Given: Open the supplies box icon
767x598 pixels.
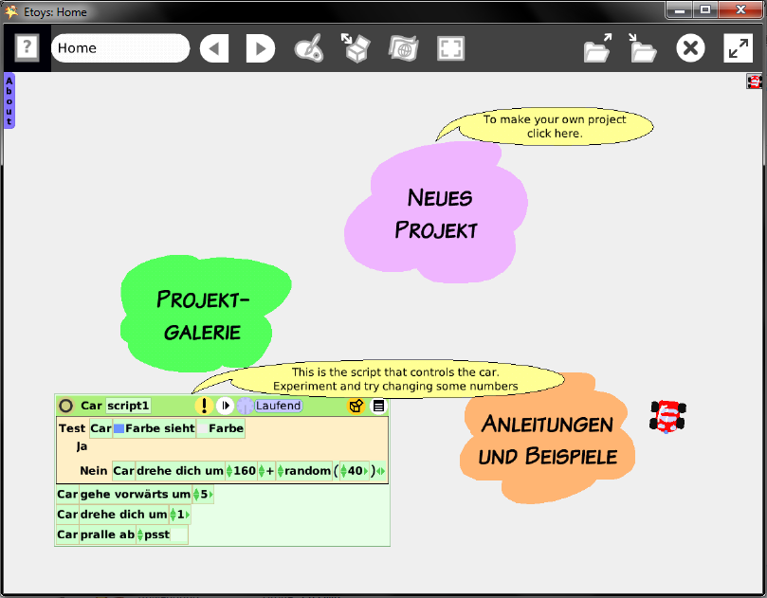Looking at the screenshot, I should (x=356, y=48).
